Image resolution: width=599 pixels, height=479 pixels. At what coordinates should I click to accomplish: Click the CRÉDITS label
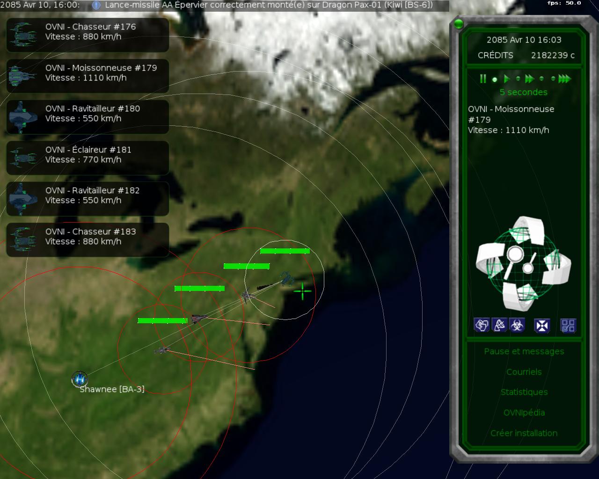tap(496, 55)
